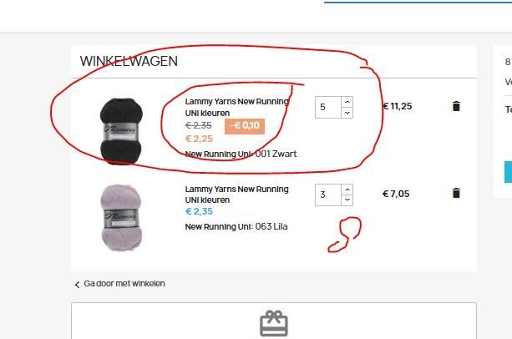Focus the quantity field showing 5

pyautogui.click(x=328, y=108)
